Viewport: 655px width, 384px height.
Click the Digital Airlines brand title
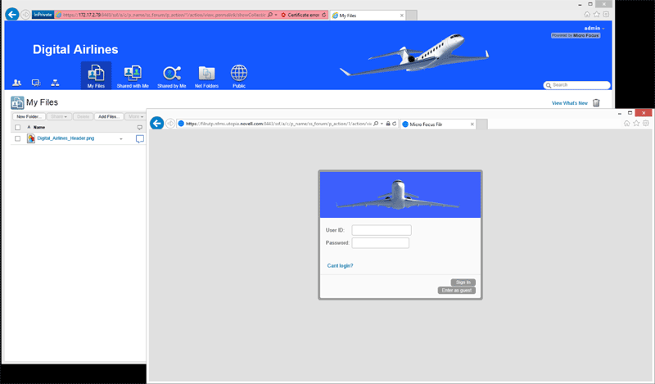click(x=75, y=50)
